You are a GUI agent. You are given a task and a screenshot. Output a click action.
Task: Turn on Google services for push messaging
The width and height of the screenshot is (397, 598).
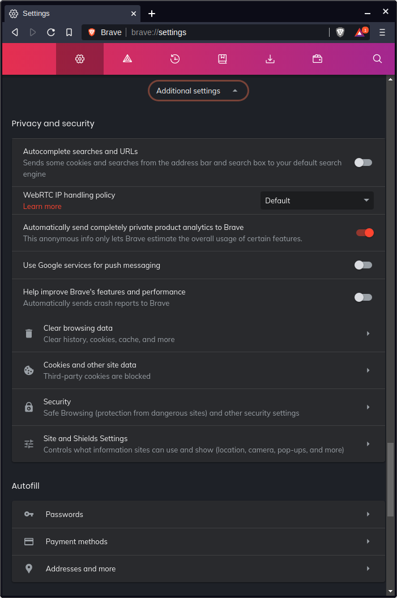coord(363,265)
